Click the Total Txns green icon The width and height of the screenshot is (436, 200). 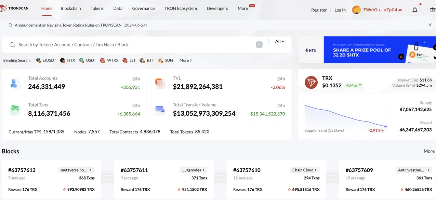15,109
